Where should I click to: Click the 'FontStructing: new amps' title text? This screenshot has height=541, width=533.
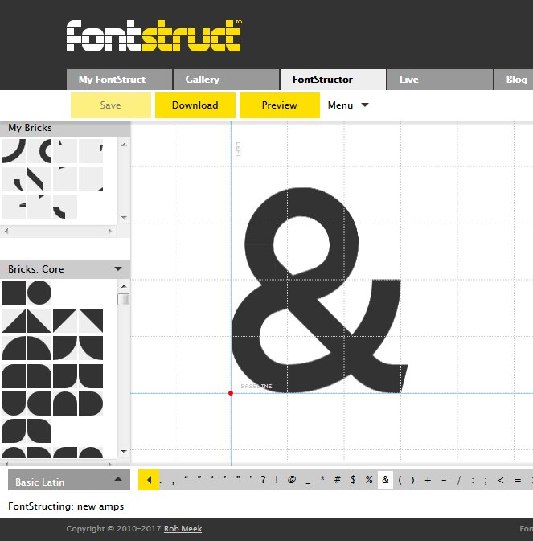tap(66, 506)
